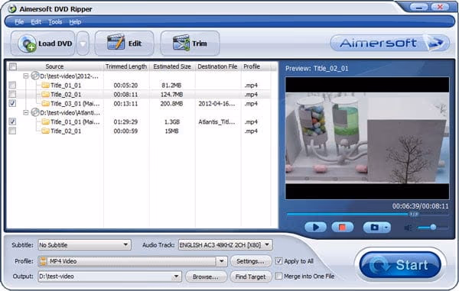
Task: Click the Load DVD button
Action: point(43,44)
